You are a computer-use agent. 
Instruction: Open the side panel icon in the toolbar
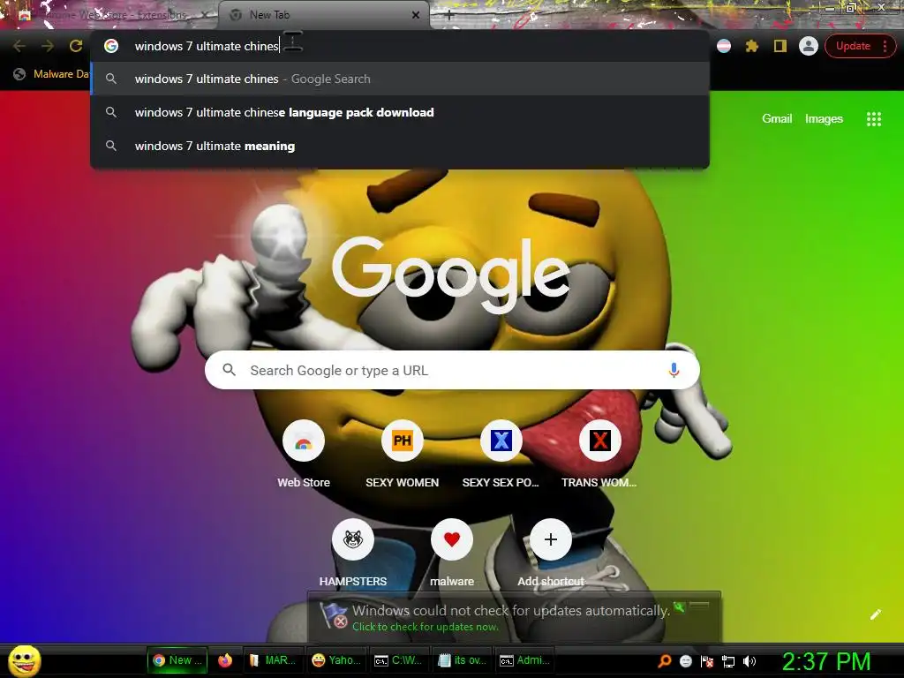tap(780, 46)
